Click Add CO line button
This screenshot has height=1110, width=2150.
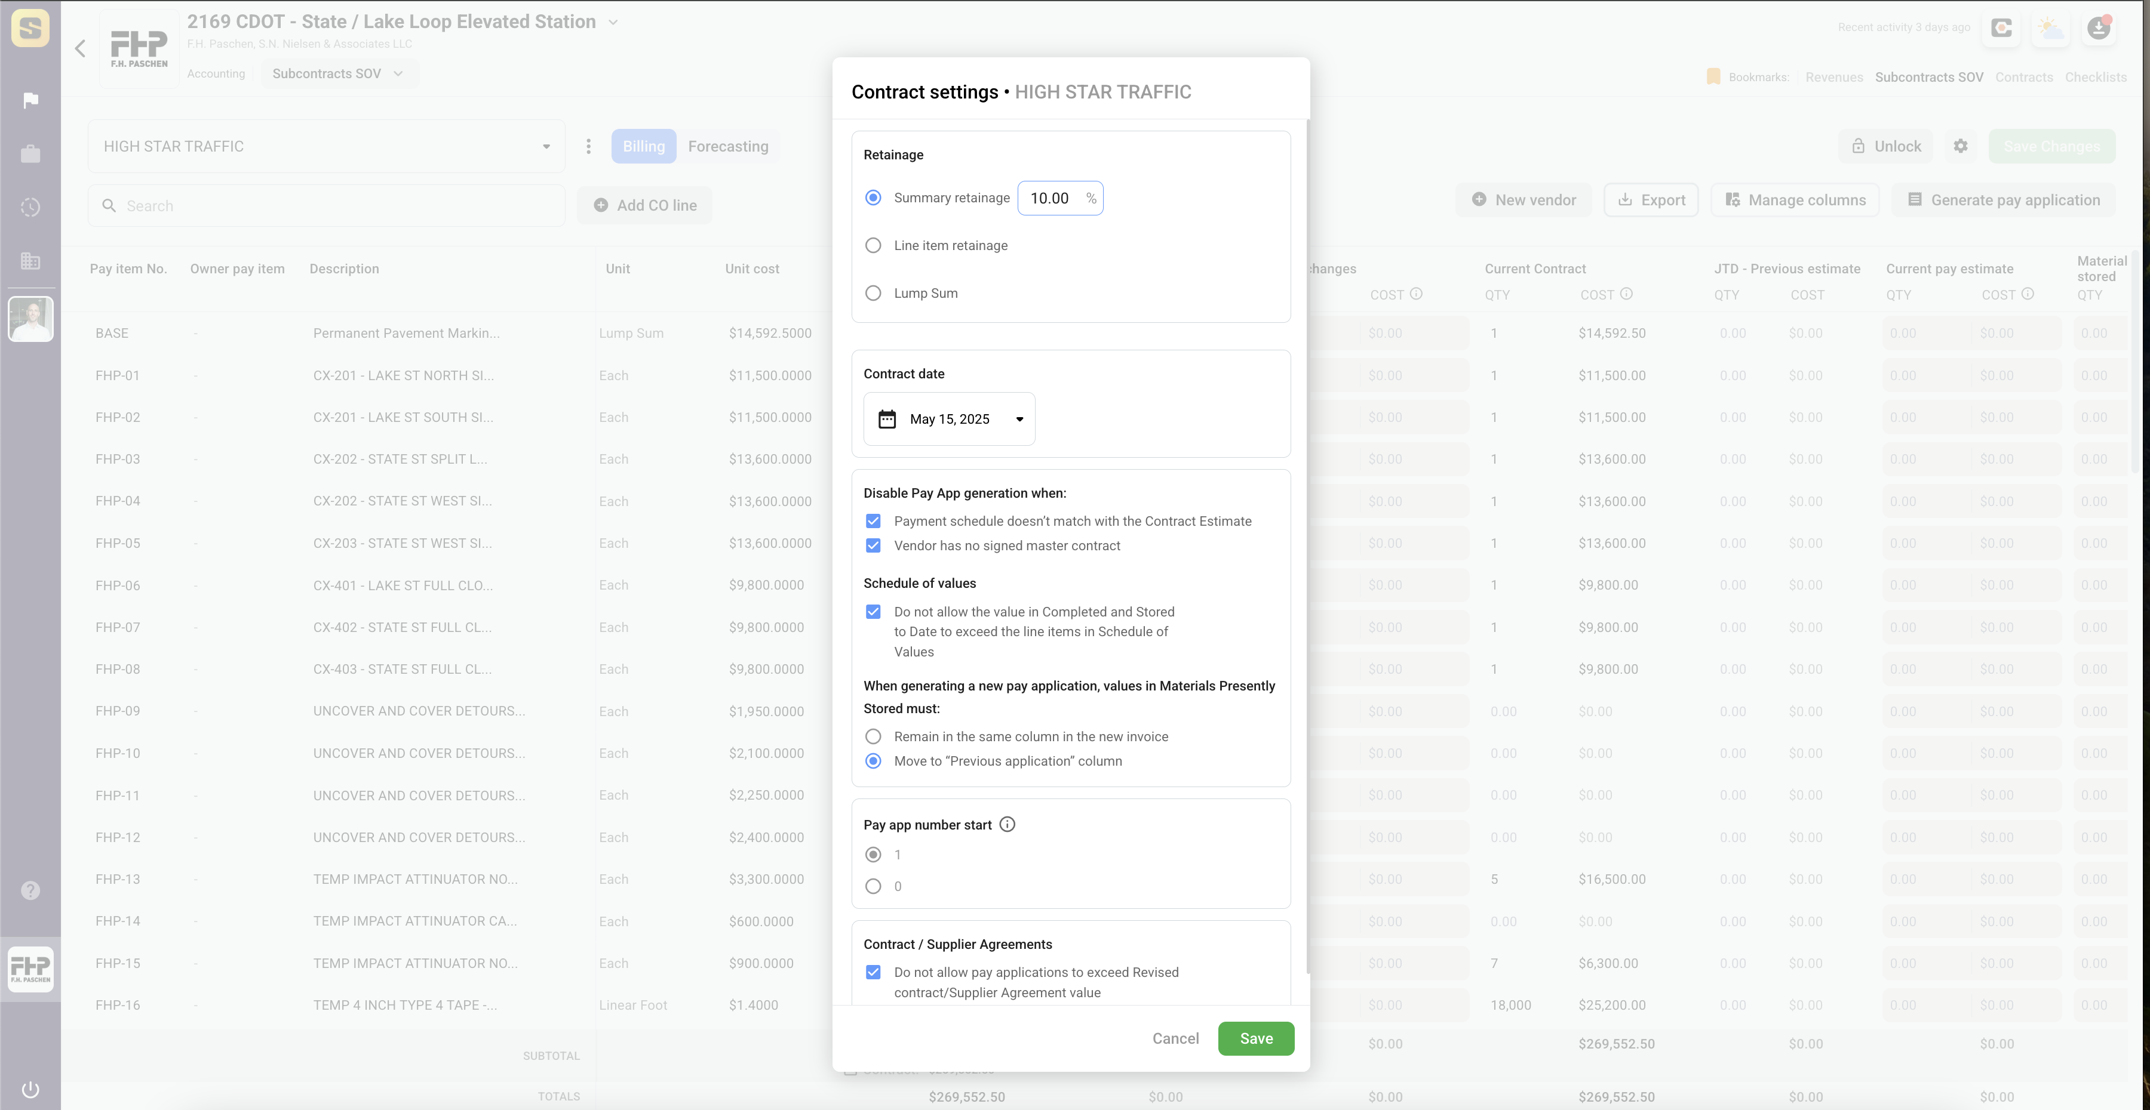(644, 205)
